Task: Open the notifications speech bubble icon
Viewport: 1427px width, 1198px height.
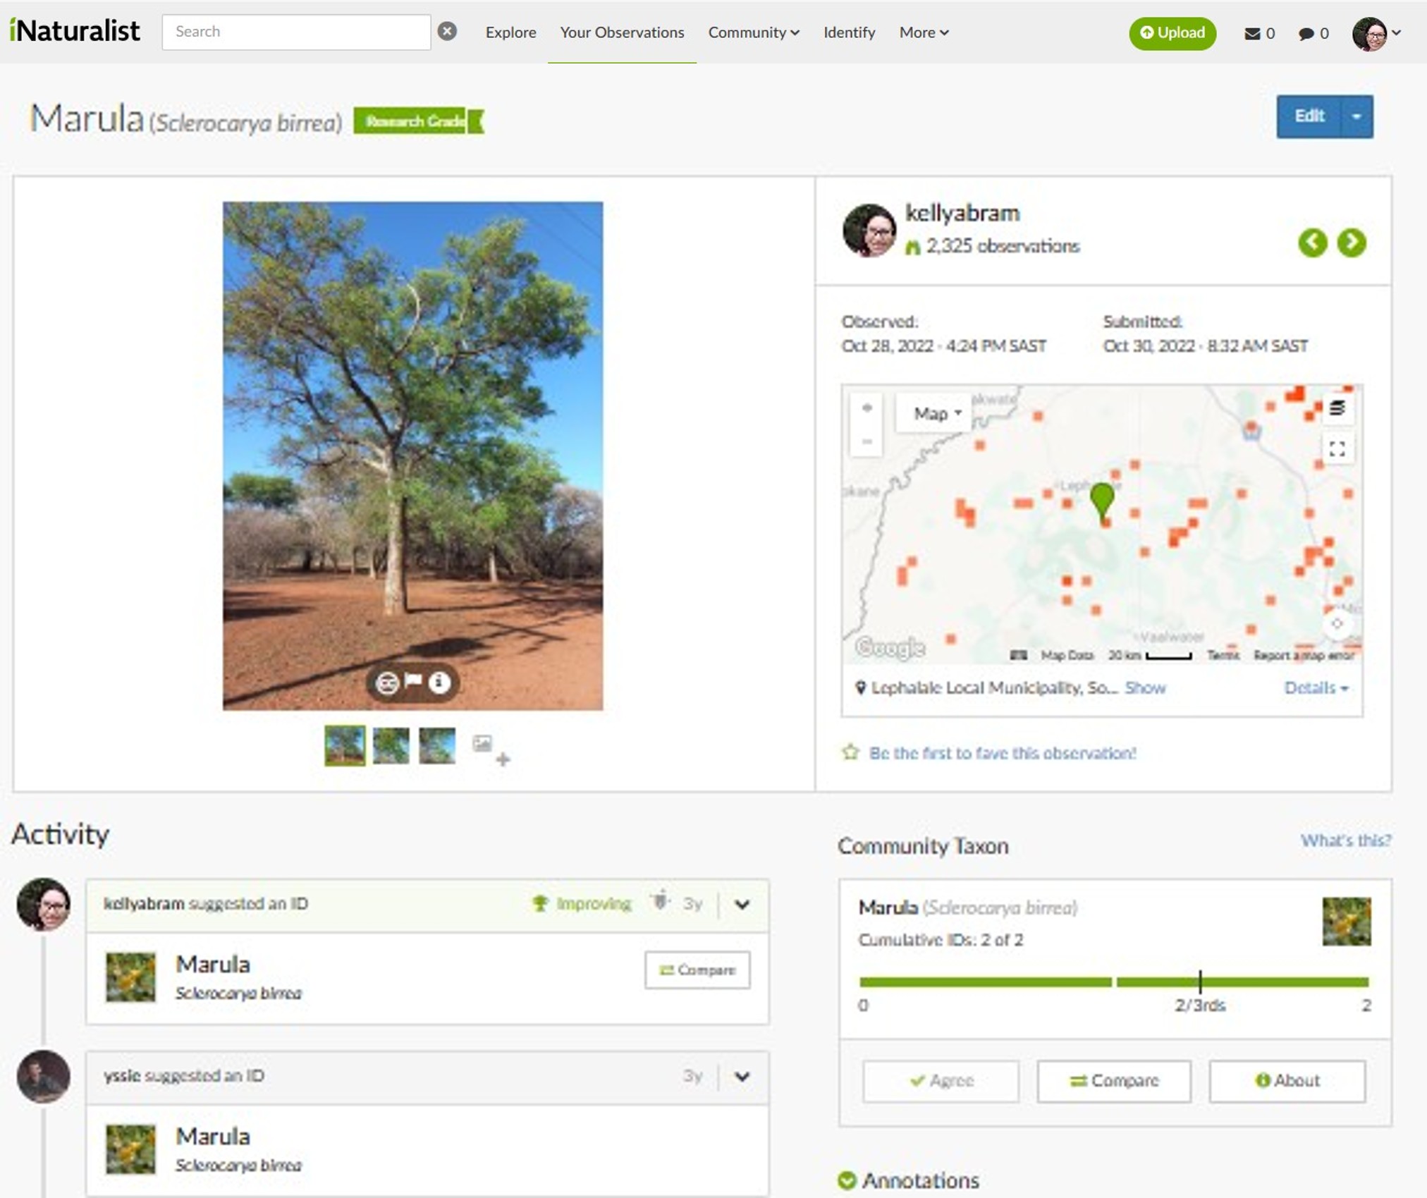Action: click(x=1306, y=33)
